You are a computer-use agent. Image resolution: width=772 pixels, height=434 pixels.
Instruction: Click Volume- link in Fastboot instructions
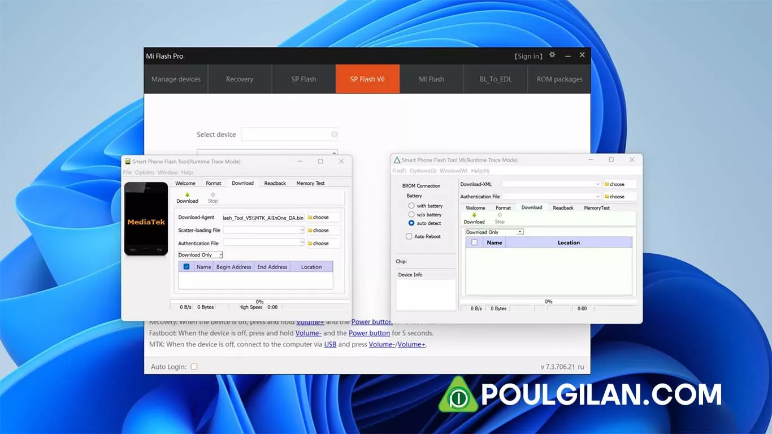[x=308, y=333]
